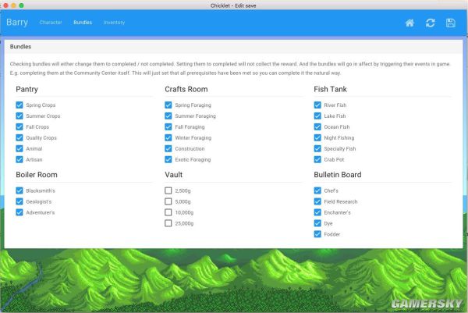Viewport: 468px width, 313px height.
Task: Uncheck the Enchanter's bundle
Action: [x=317, y=212]
